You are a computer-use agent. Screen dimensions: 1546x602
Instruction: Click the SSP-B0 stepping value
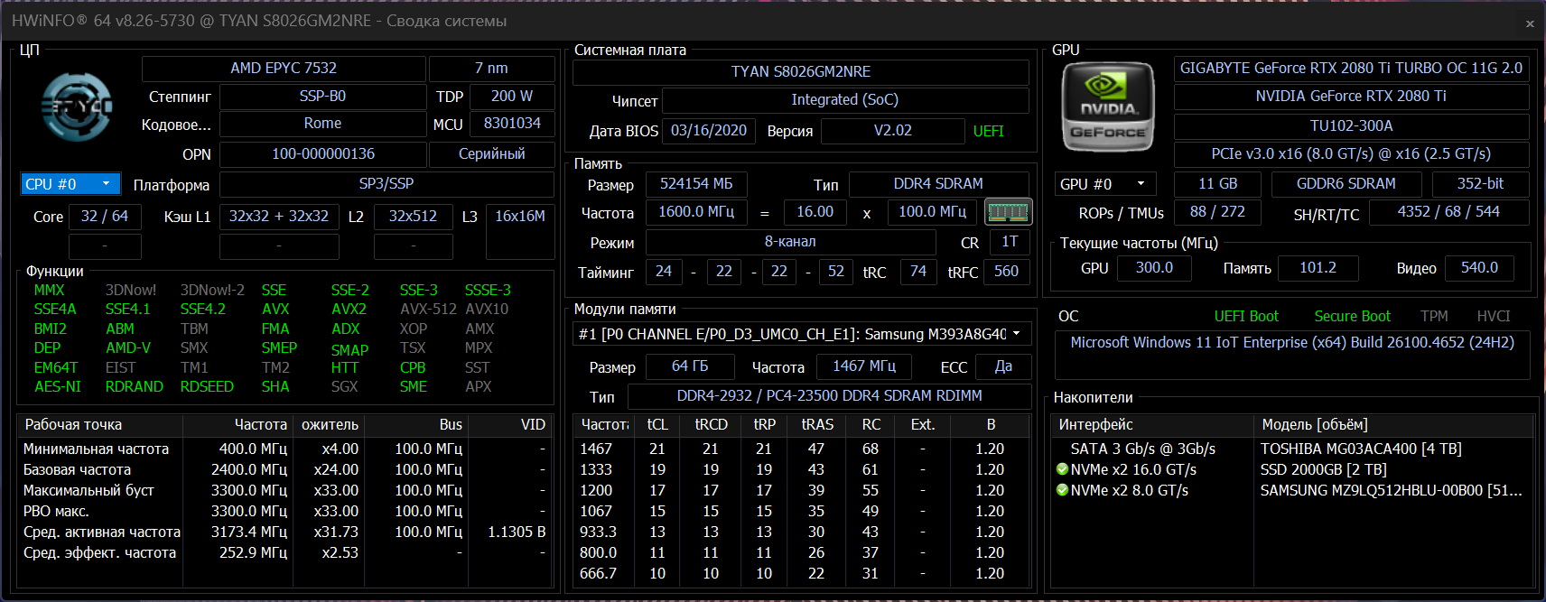(322, 97)
